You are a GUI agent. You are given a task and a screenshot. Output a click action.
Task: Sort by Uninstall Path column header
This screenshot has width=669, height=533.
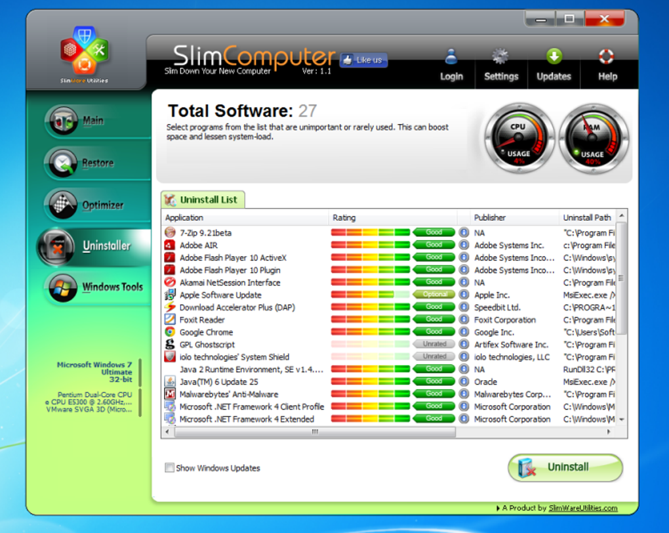point(587,217)
